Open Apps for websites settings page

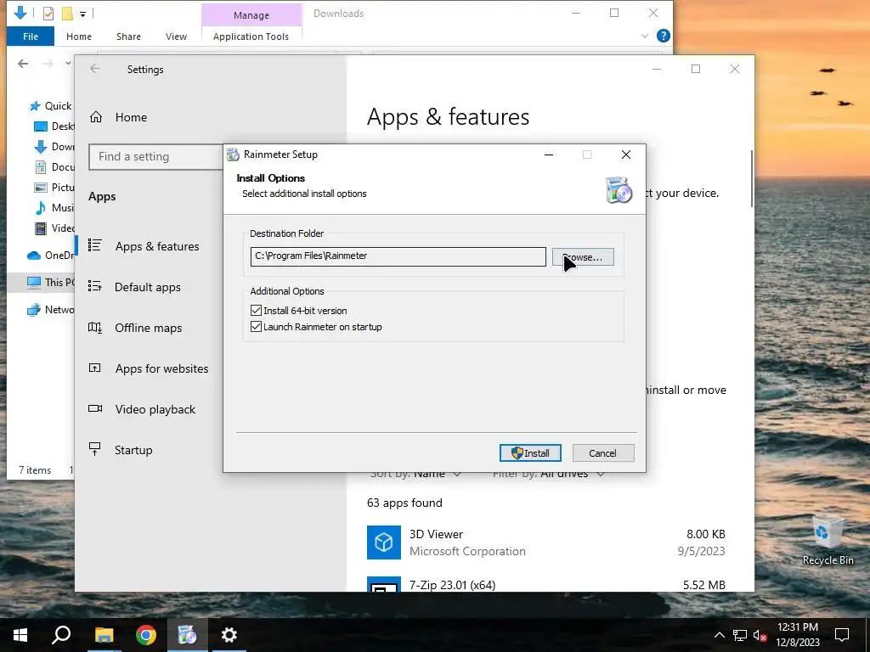pos(161,368)
